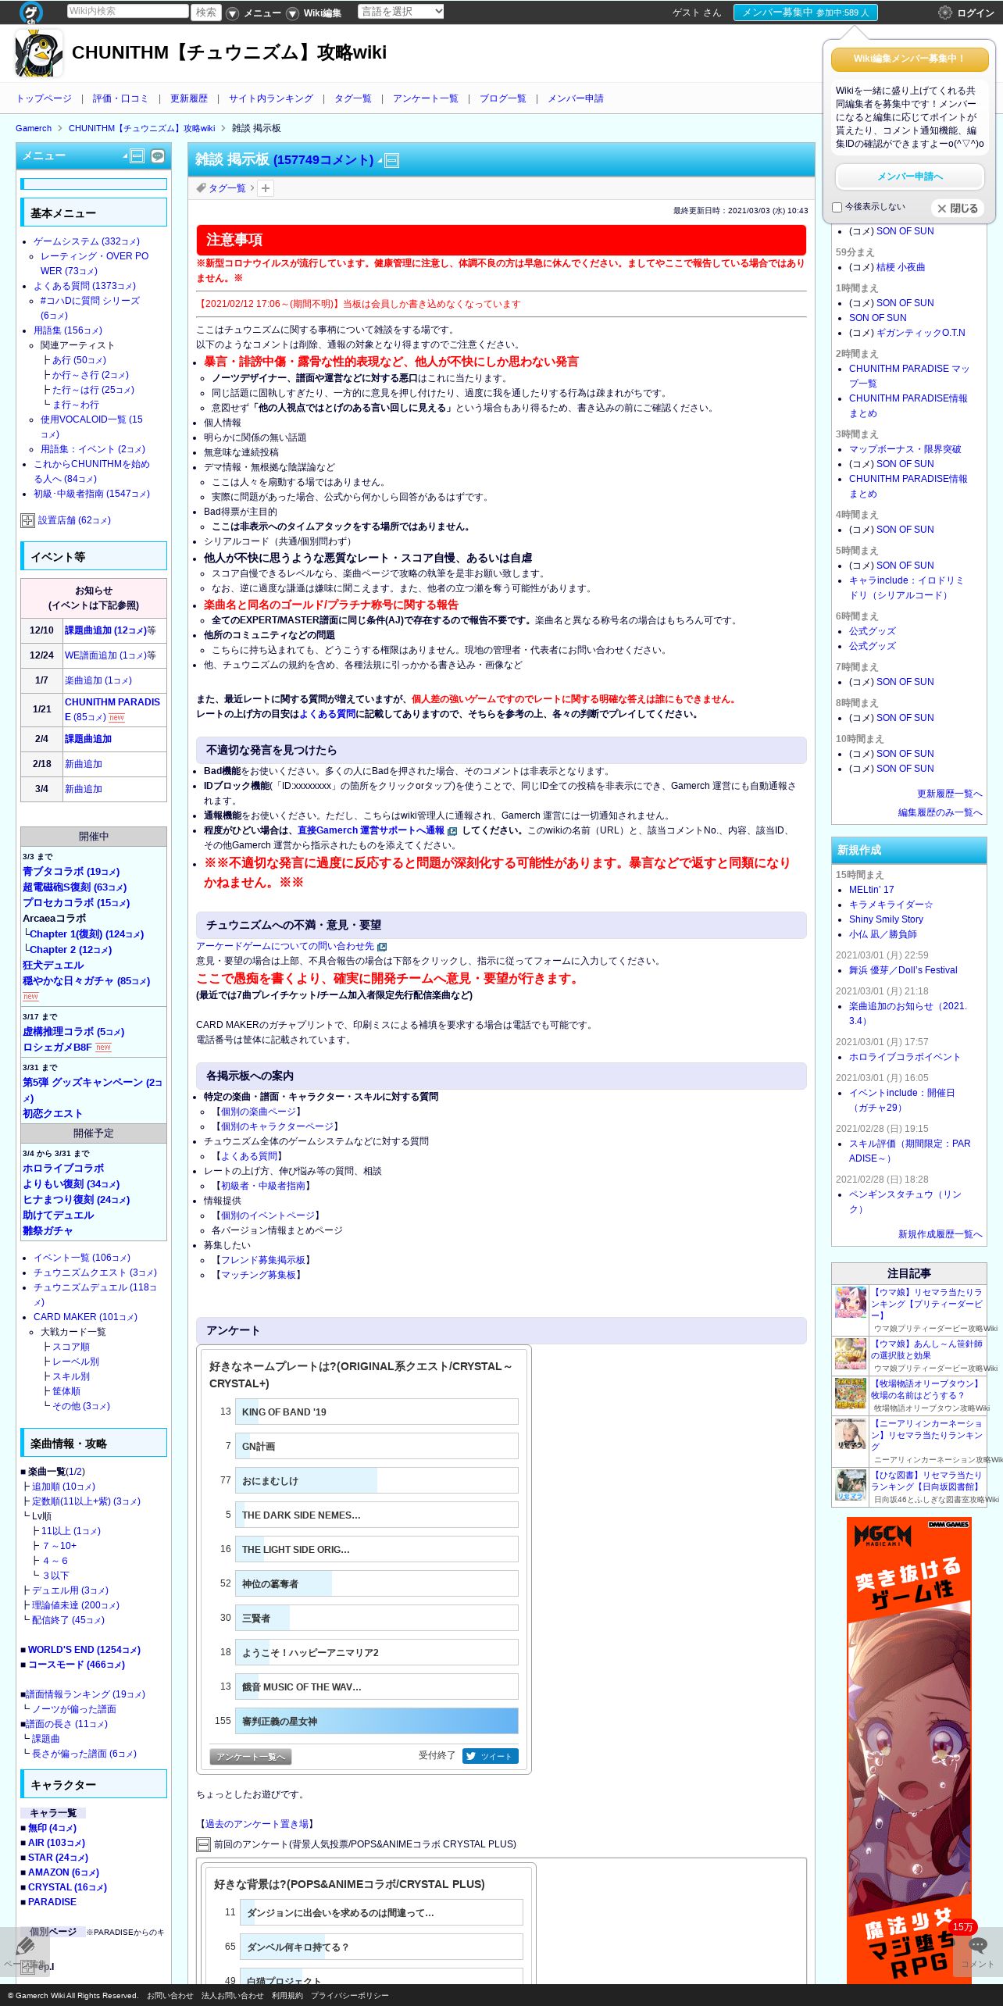Image resolution: width=1003 pixels, height=2006 pixels.
Task: Click the ひな図書 article thumbnail
Action: 851,1485
